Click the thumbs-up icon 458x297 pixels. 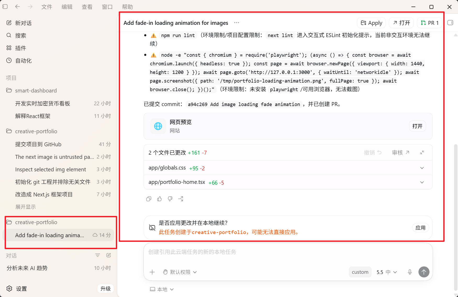159,199
